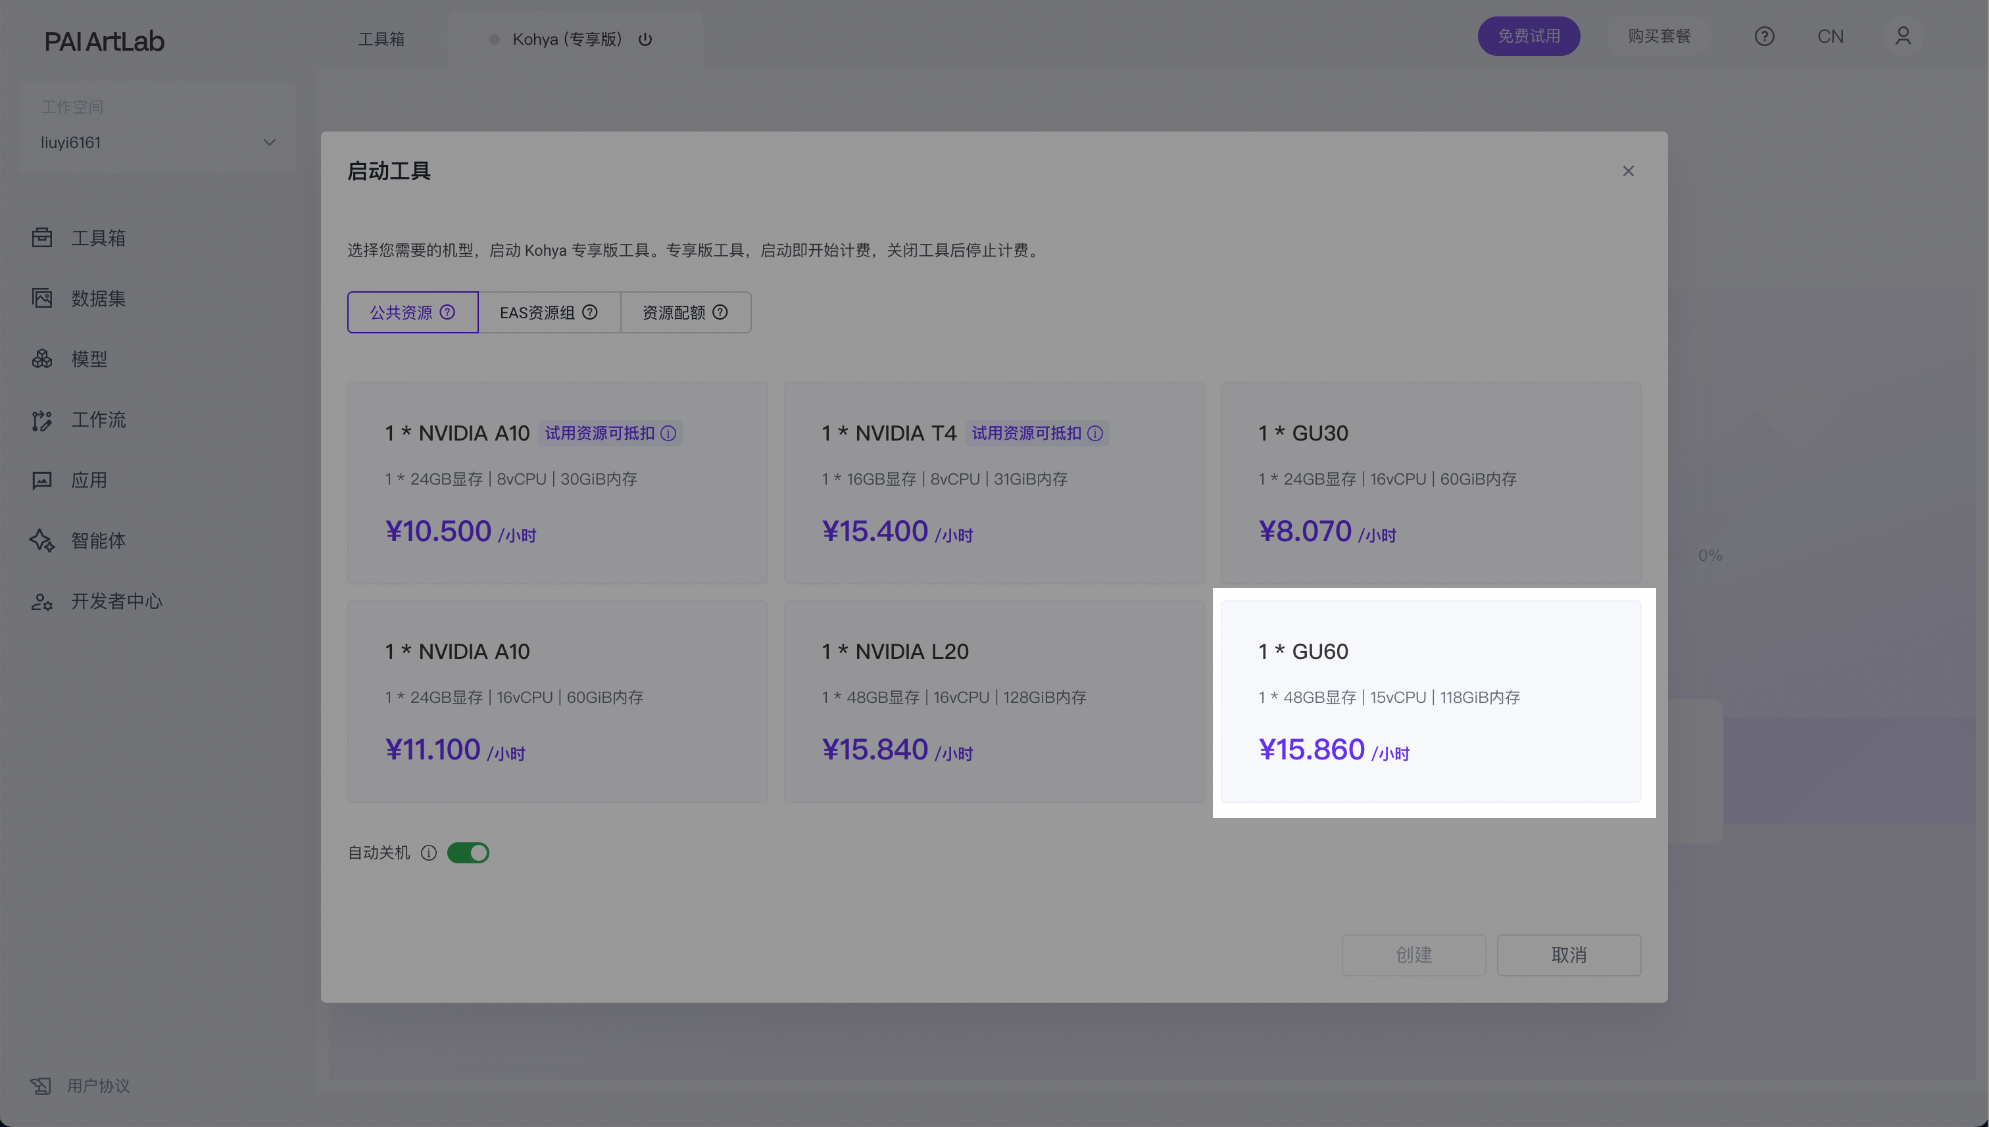This screenshot has width=1989, height=1127.
Task: Click the Models (模型) sidebar icon
Action: click(42, 359)
